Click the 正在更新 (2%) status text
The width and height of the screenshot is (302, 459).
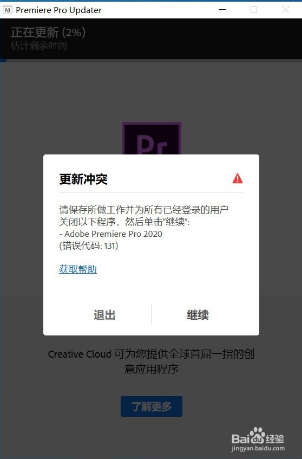[x=48, y=33]
